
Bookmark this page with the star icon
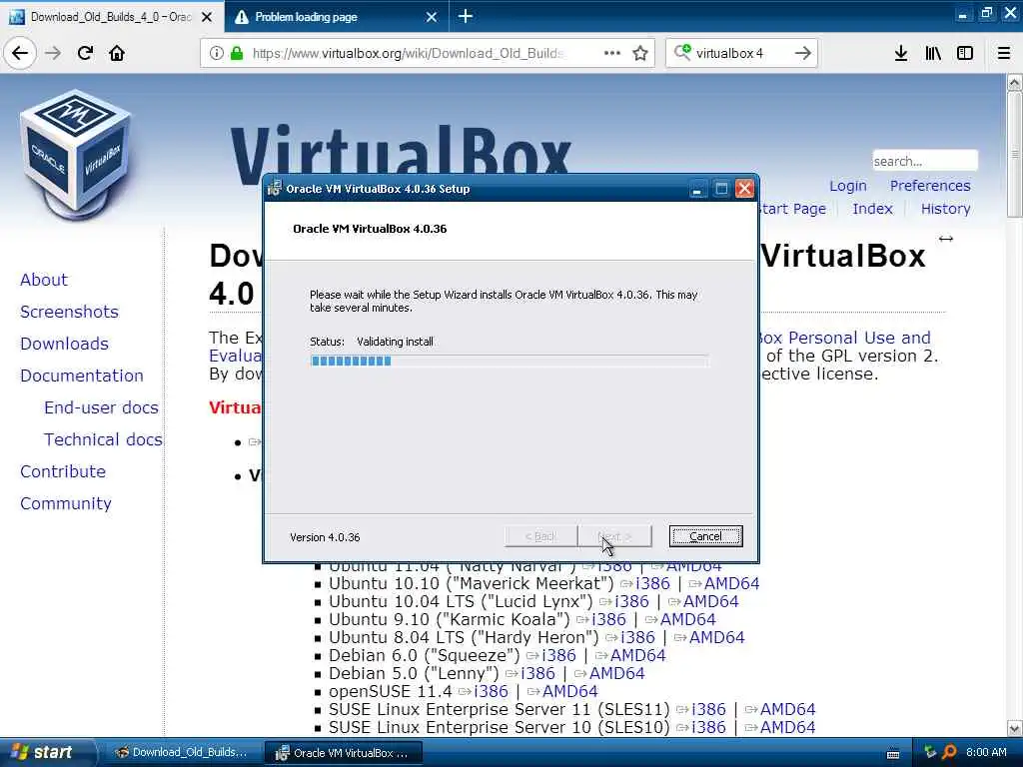point(640,53)
